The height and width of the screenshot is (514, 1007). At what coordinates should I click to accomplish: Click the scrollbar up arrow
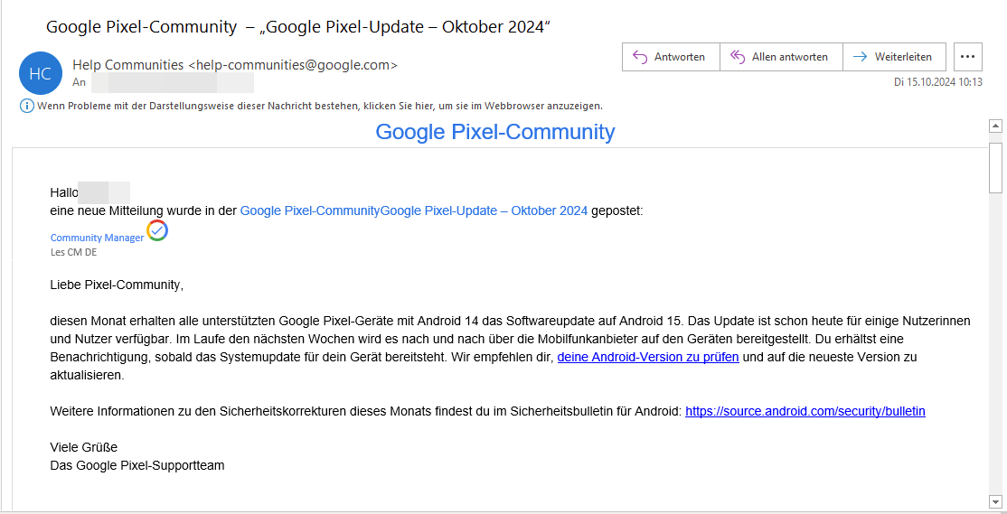click(995, 126)
